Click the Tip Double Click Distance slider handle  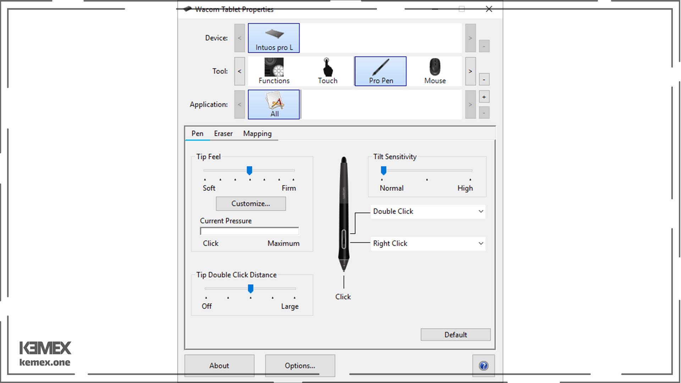(251, 289)
